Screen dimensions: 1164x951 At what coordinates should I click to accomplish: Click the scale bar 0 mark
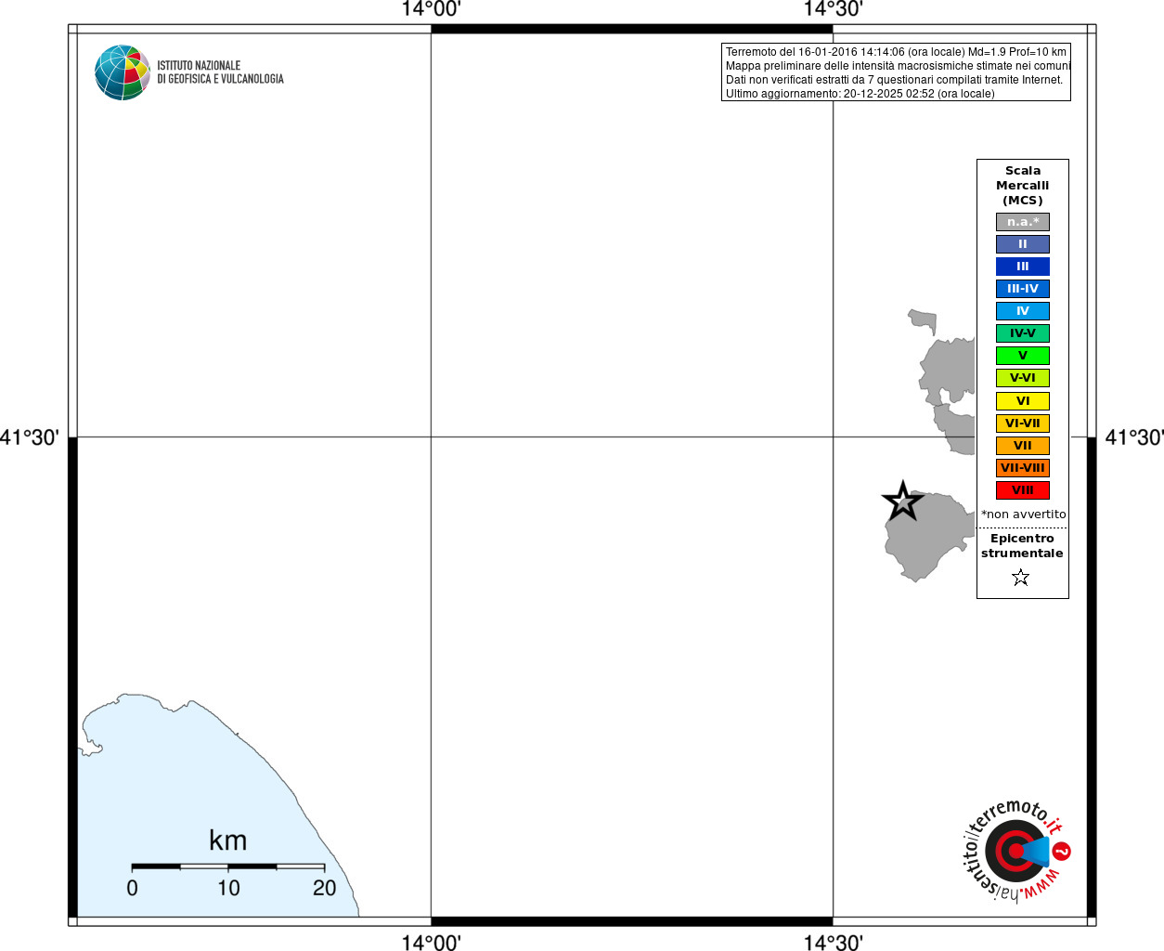click(x=132, y=888)
